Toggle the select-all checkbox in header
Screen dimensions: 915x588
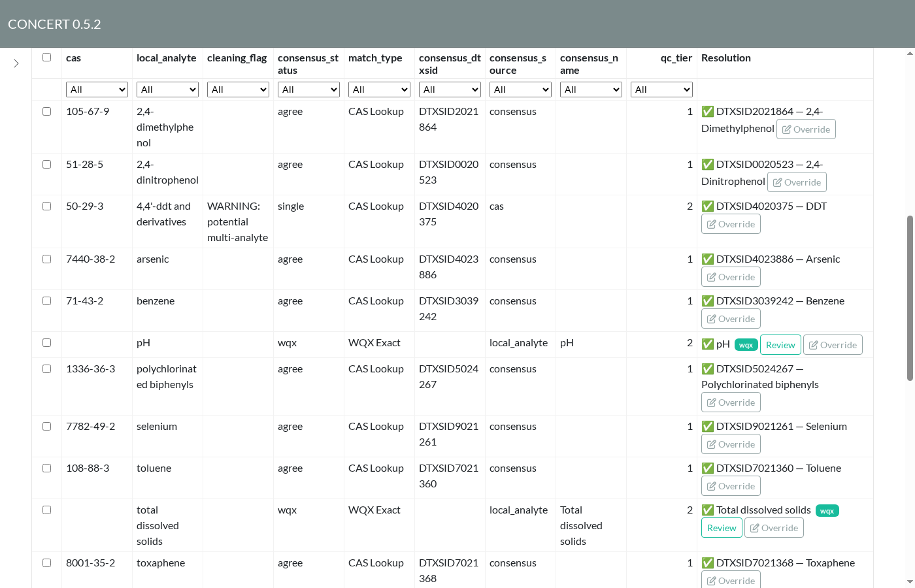point(47,57)
